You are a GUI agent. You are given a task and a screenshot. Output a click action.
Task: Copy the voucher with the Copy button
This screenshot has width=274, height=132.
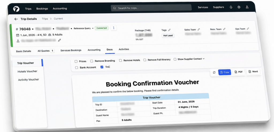click(x=224, y=72)
